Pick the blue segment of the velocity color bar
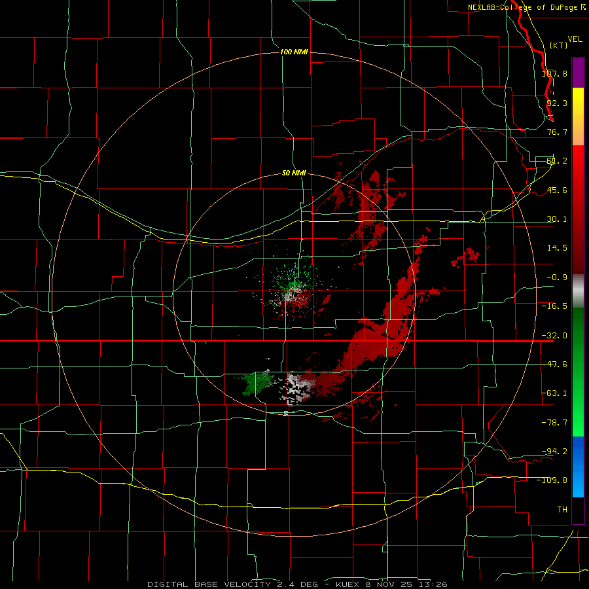 coord(578,466)
